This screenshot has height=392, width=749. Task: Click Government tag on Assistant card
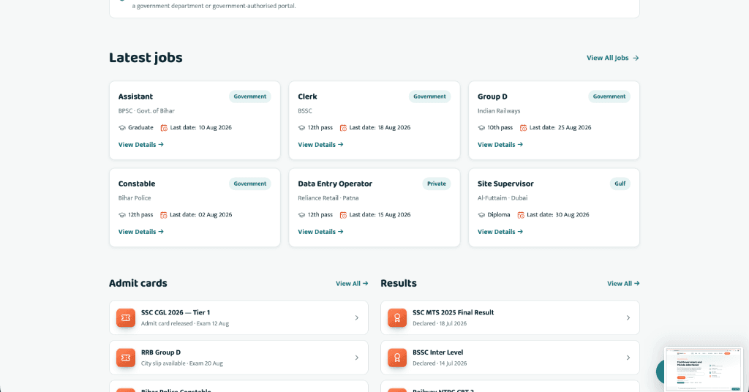point(250,97)
